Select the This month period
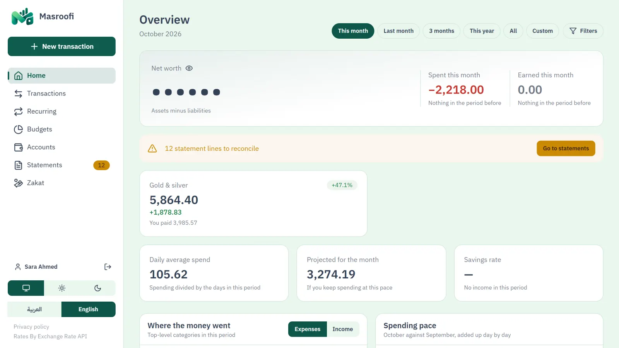Screen dimensions: 619x348 click(x=353, y=31)
